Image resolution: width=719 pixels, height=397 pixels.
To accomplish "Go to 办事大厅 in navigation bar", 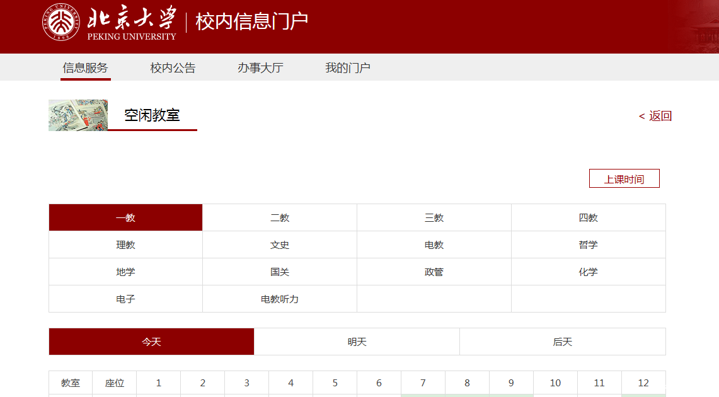I will [260, 68].
